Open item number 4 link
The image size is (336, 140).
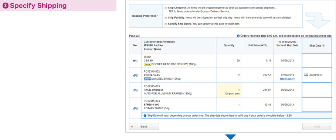tap(137, 108)
